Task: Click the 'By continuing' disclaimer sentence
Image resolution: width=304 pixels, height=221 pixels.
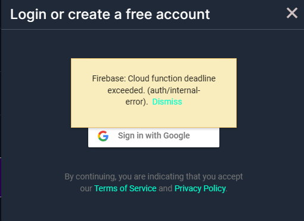Action: [x=154, y=182]
